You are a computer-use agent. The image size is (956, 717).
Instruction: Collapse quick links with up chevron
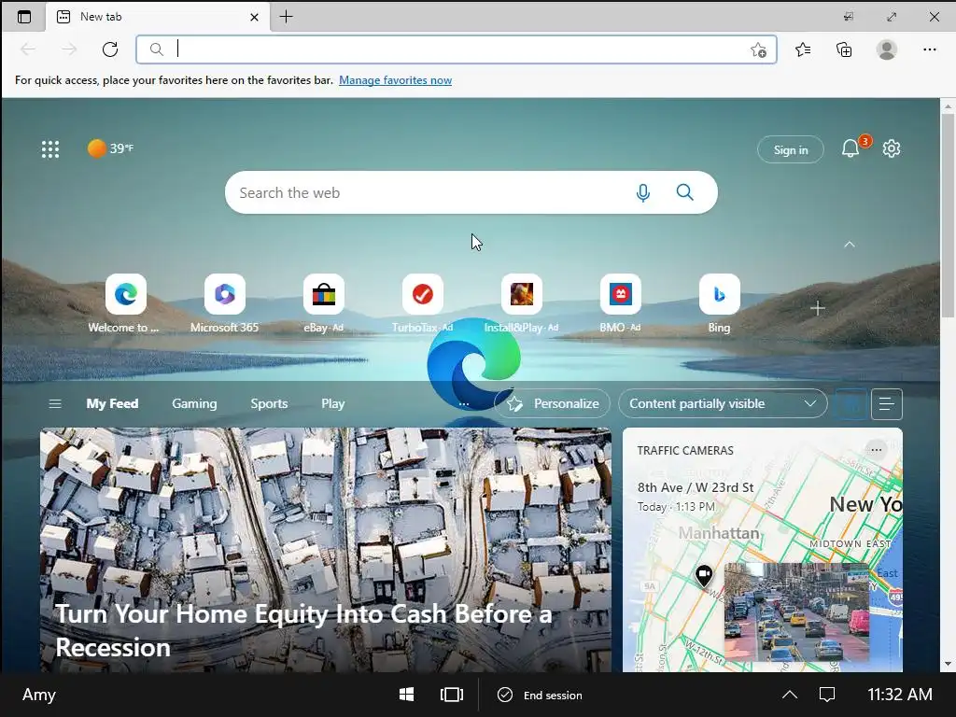[850, 245]
